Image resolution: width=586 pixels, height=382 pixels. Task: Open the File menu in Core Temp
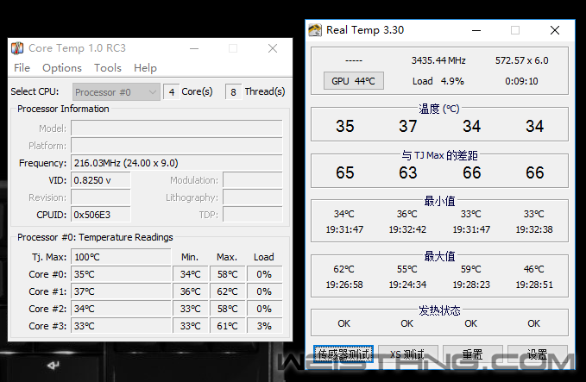pos(22,68)
